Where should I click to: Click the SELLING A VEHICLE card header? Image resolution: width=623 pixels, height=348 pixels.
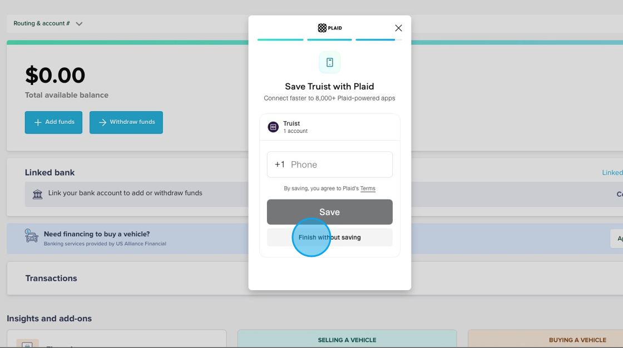(347, 340)
